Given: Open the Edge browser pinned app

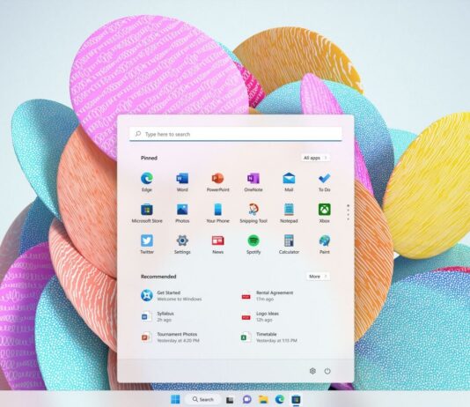Looking at the screenshot, I should 147,181.
